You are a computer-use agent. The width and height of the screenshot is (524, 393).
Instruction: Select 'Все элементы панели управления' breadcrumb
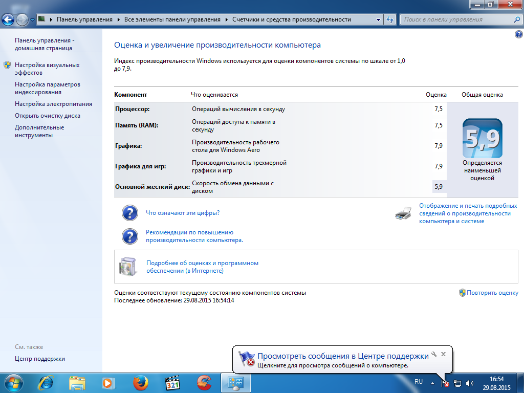tap(172, 19)
